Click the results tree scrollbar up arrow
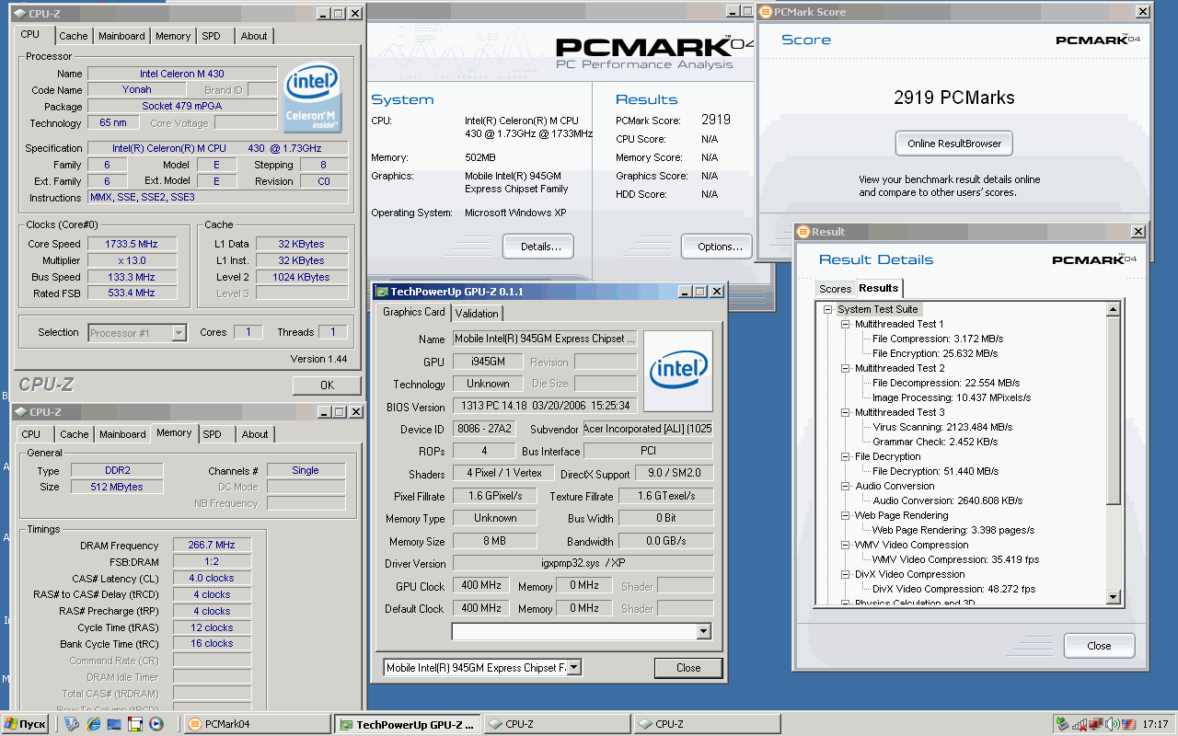The image size is (1178, 736). (x=1114, y=310)
